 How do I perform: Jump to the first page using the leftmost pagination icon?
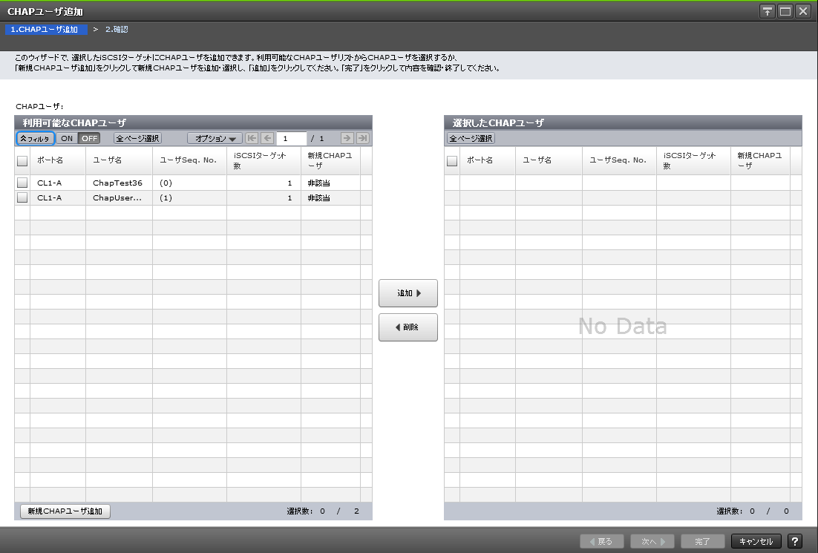coord(252,138)
